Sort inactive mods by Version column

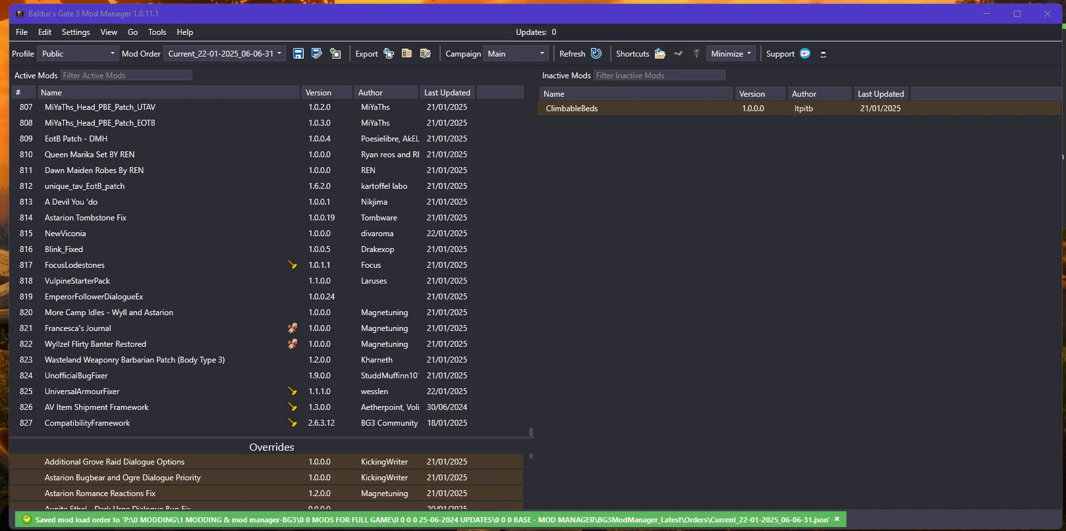(x=760, y=93)
